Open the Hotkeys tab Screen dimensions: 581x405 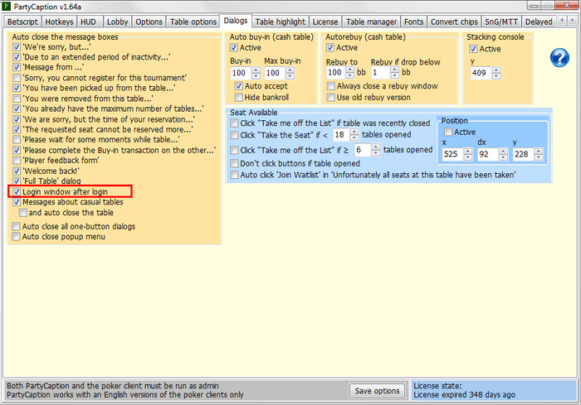click(x=59, y=22)
